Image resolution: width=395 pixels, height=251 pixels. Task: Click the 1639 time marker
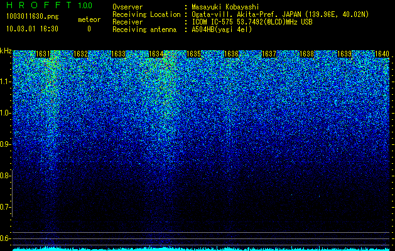click(344, 54)
